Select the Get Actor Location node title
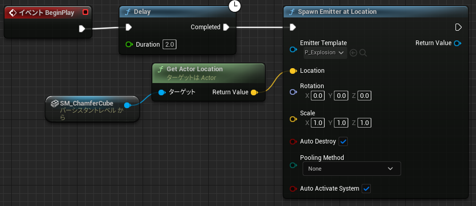 click(x=194, y=69)
